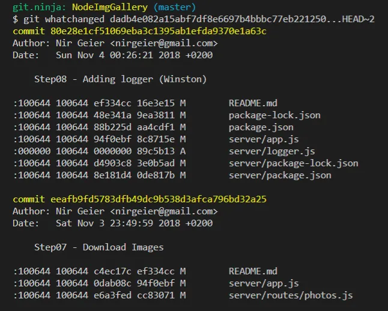Click the server/routes/photos.js file path
Screen dimensions: 388x311
click(291, 295)
